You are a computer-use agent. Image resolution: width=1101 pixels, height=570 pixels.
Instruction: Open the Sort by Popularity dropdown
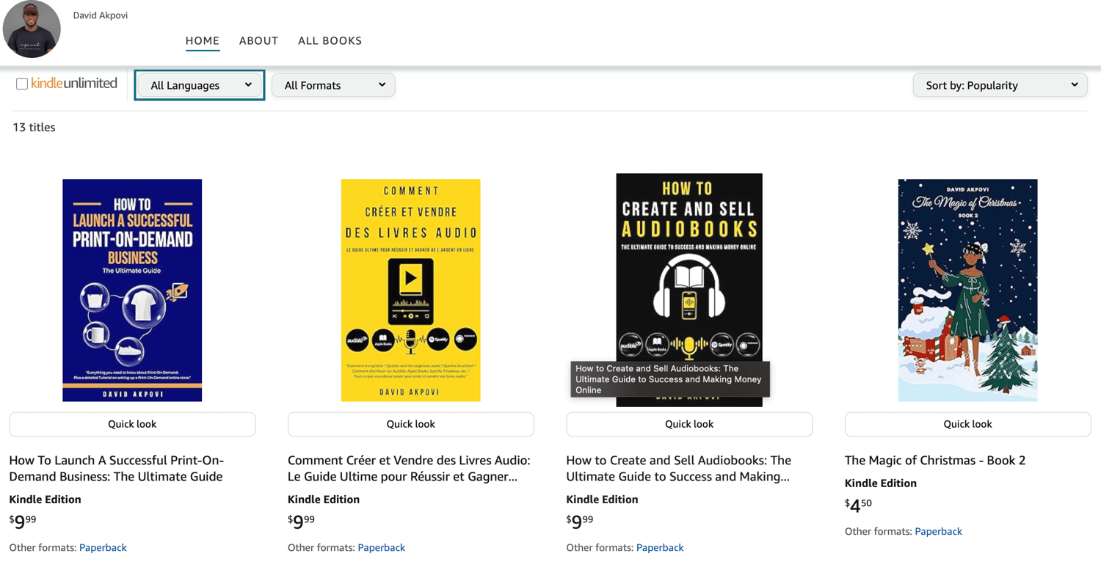point(1000,85)
